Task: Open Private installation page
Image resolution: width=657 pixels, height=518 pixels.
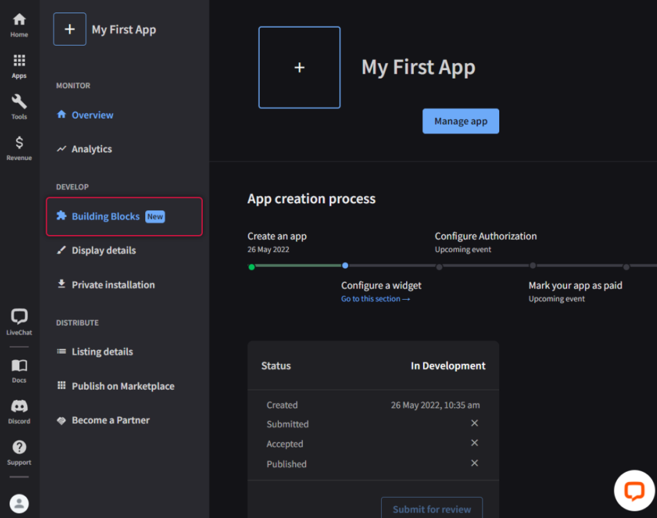Action: point(113,285)
